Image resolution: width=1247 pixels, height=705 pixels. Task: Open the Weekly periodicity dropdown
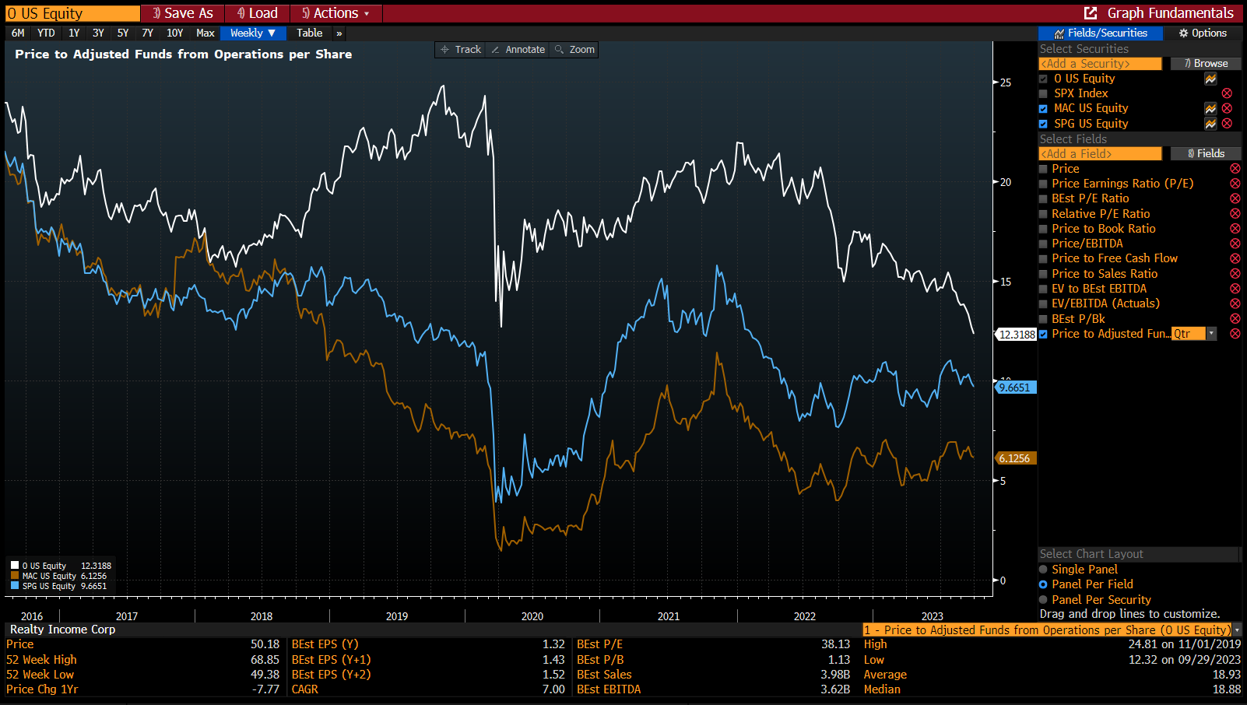pos(253,33)
